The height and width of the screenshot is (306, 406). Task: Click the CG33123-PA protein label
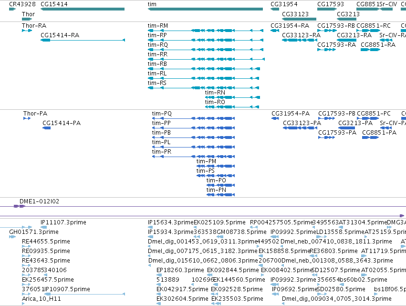click(x=302, y=123)
